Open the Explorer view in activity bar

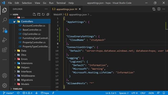(4, 10)
